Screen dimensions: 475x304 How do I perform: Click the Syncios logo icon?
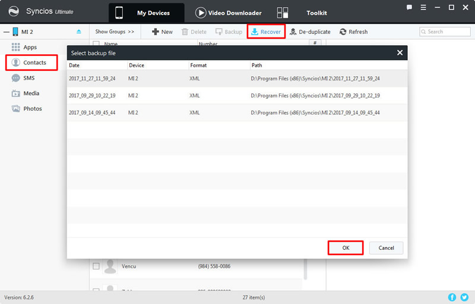coord(13,11)
